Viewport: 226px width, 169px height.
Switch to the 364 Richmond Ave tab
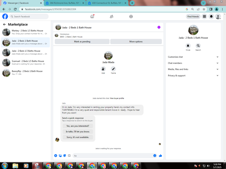(65, 3)
